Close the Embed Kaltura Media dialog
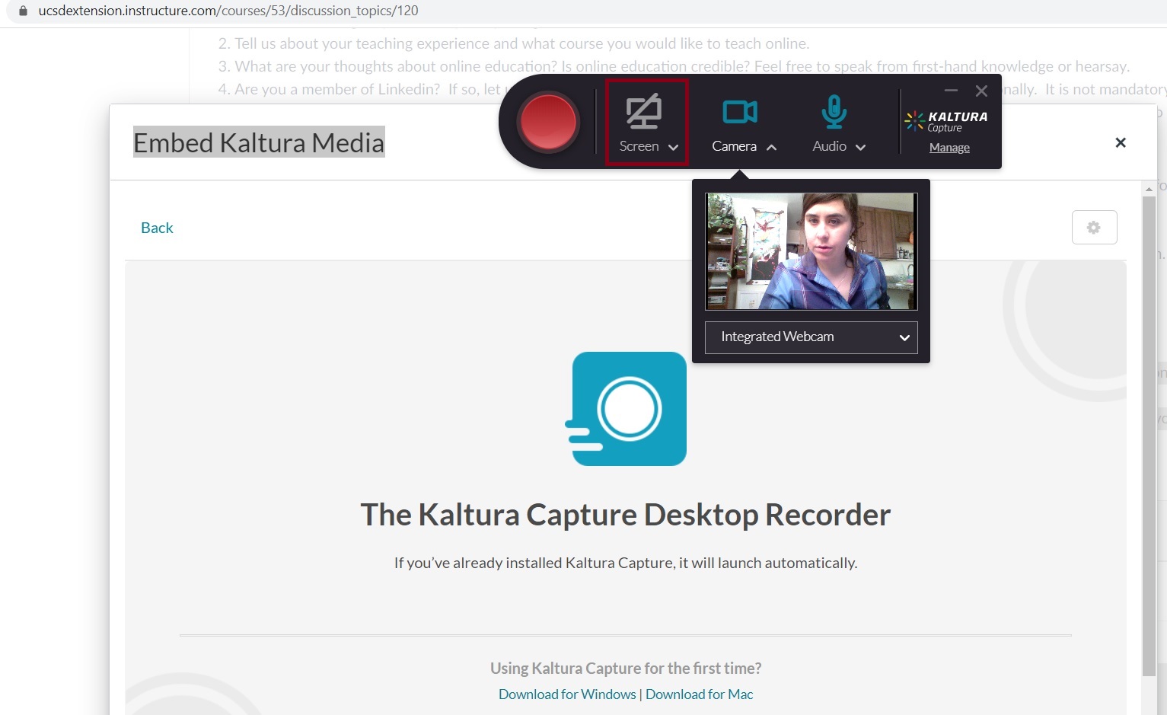This screenshot has height=715, width=1167. (x=1120, y=142)
